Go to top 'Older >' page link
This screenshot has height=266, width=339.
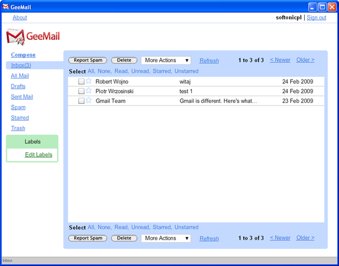click(x=305, y=60)
